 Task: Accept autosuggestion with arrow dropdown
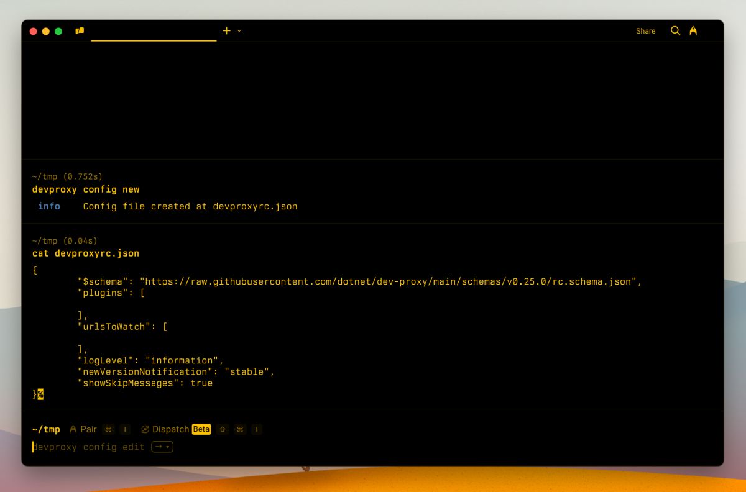(x=162, y=447)
